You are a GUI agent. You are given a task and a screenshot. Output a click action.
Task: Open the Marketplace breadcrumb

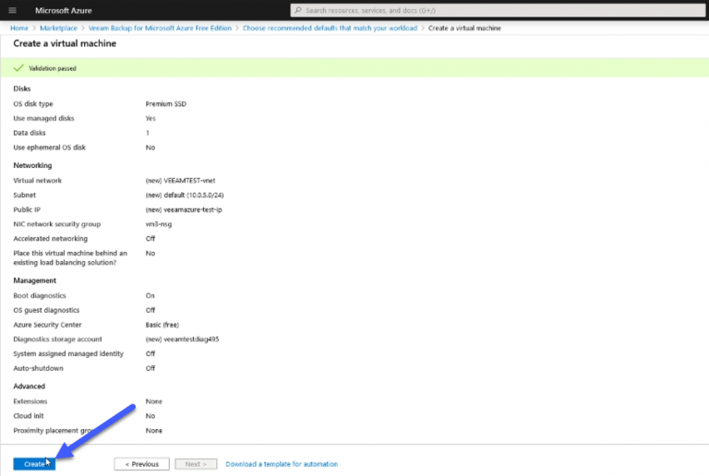tap(58, 28)
